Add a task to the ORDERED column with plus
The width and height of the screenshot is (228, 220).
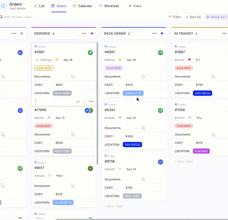click(x=92, y=33)
